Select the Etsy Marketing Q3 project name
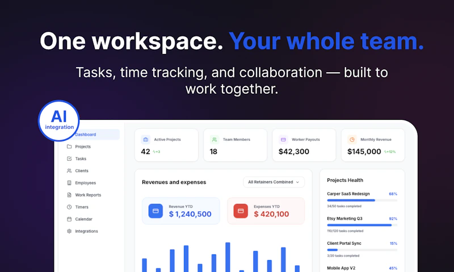The height and width of the screenshot is (272, 454). (x=344, y=219)
